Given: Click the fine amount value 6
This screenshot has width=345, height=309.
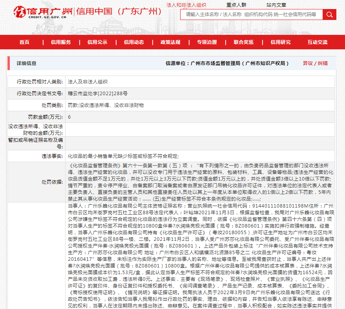Looking at the screenshot, I should point(69,117).
